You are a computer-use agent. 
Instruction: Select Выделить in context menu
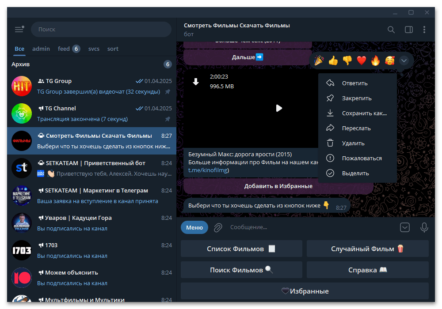(358, 173)
